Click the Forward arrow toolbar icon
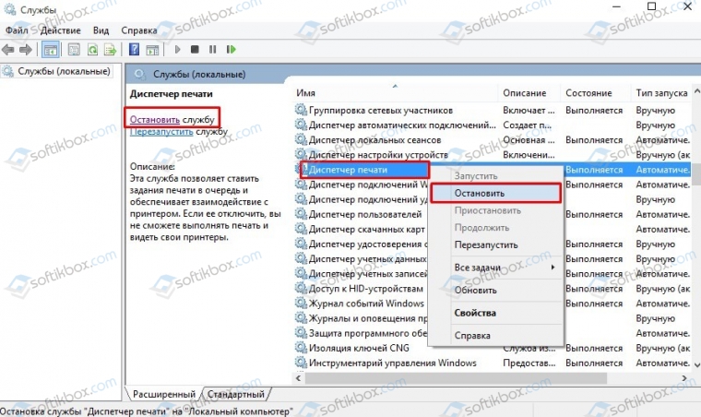 click(26, 50)
